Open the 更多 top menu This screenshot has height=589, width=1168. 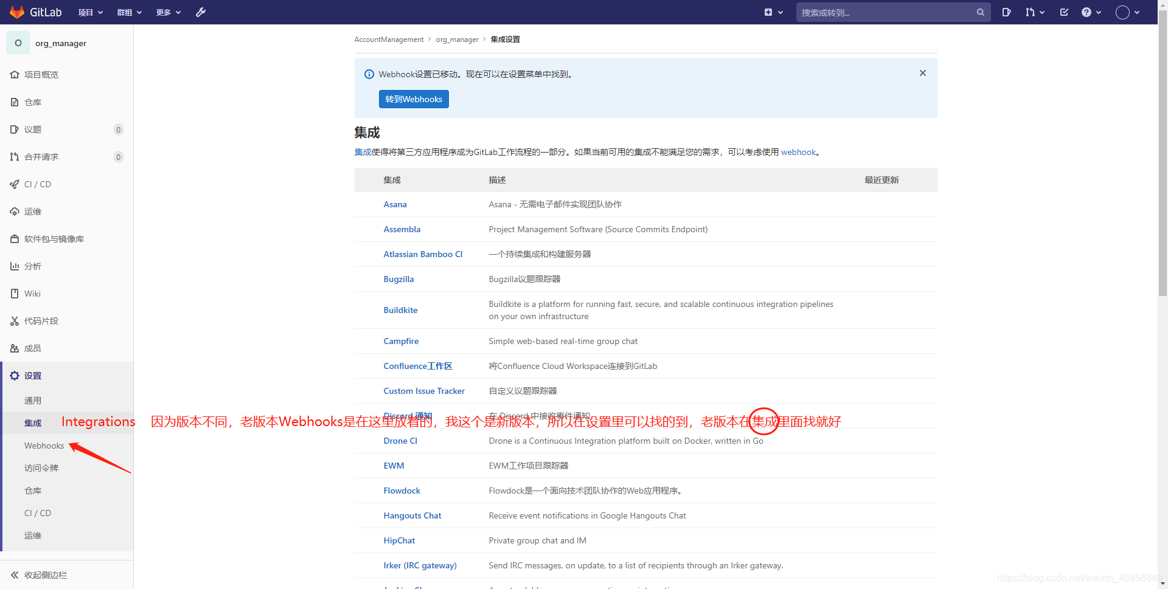point(169,12)
